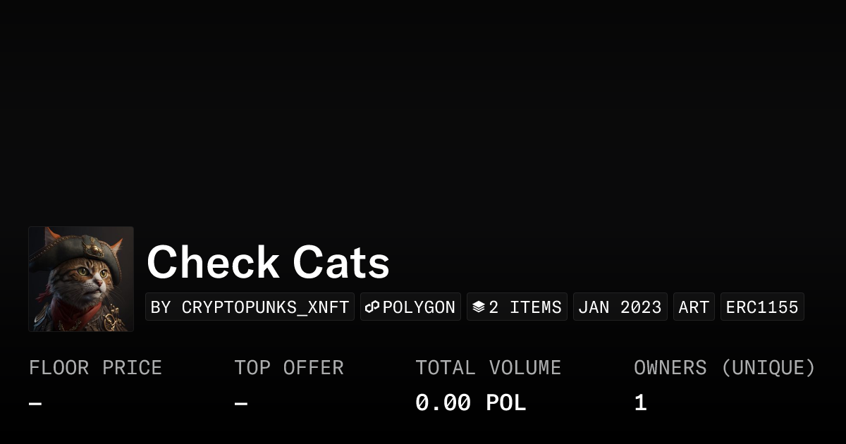Click the Polygon chain link icon
Image resolution: width=846 pixels, height=444 pixels.
[372, 307]
